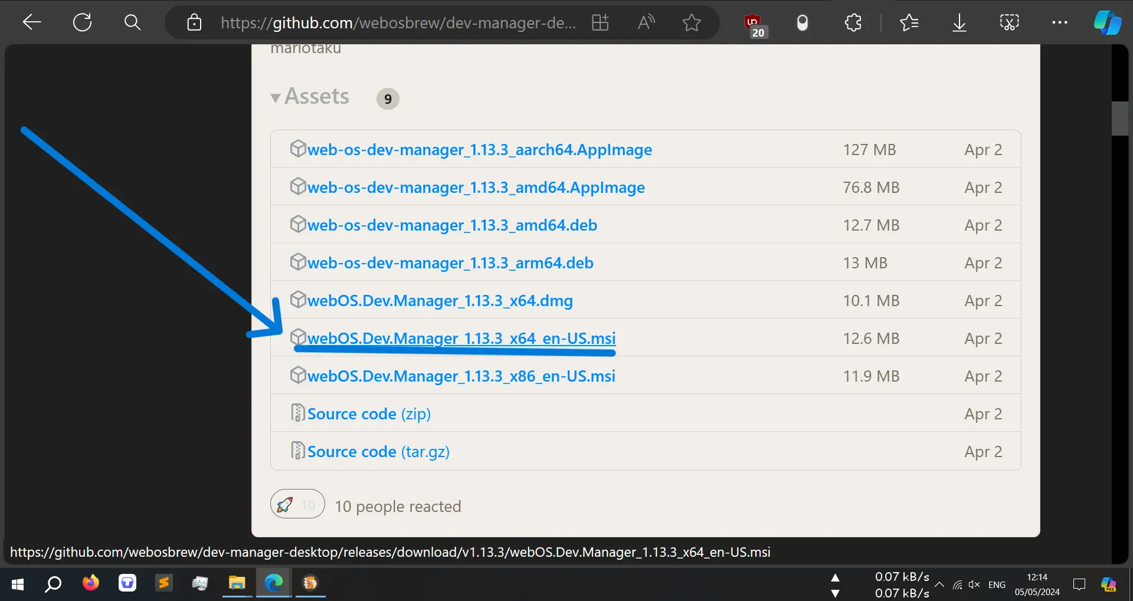Click the github.com URL address field
Image resolution: width=1133 pixels, height=601 pixels.
pyautogui.click(x=398, y=22)
